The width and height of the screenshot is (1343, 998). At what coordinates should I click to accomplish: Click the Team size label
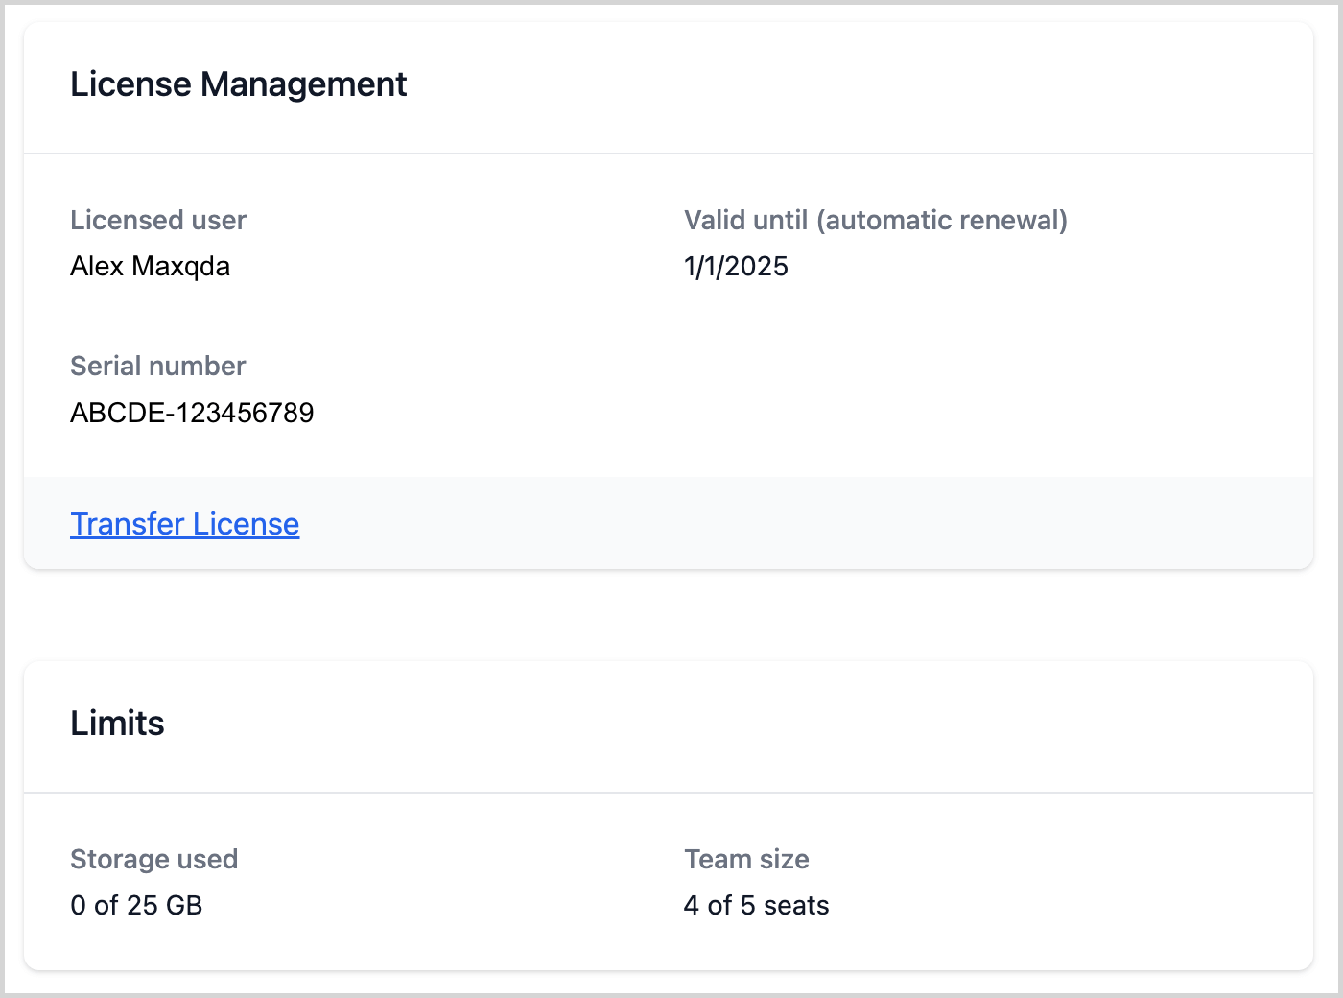(746, 860)
